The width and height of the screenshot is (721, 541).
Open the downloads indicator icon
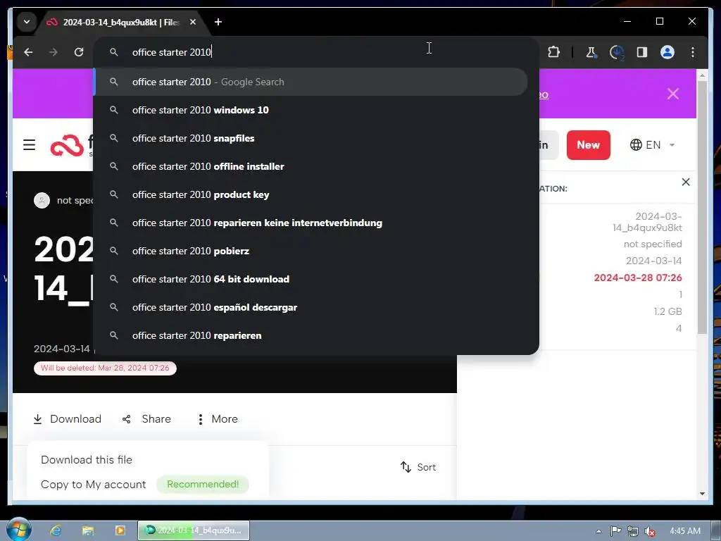(x=617, y=52)
